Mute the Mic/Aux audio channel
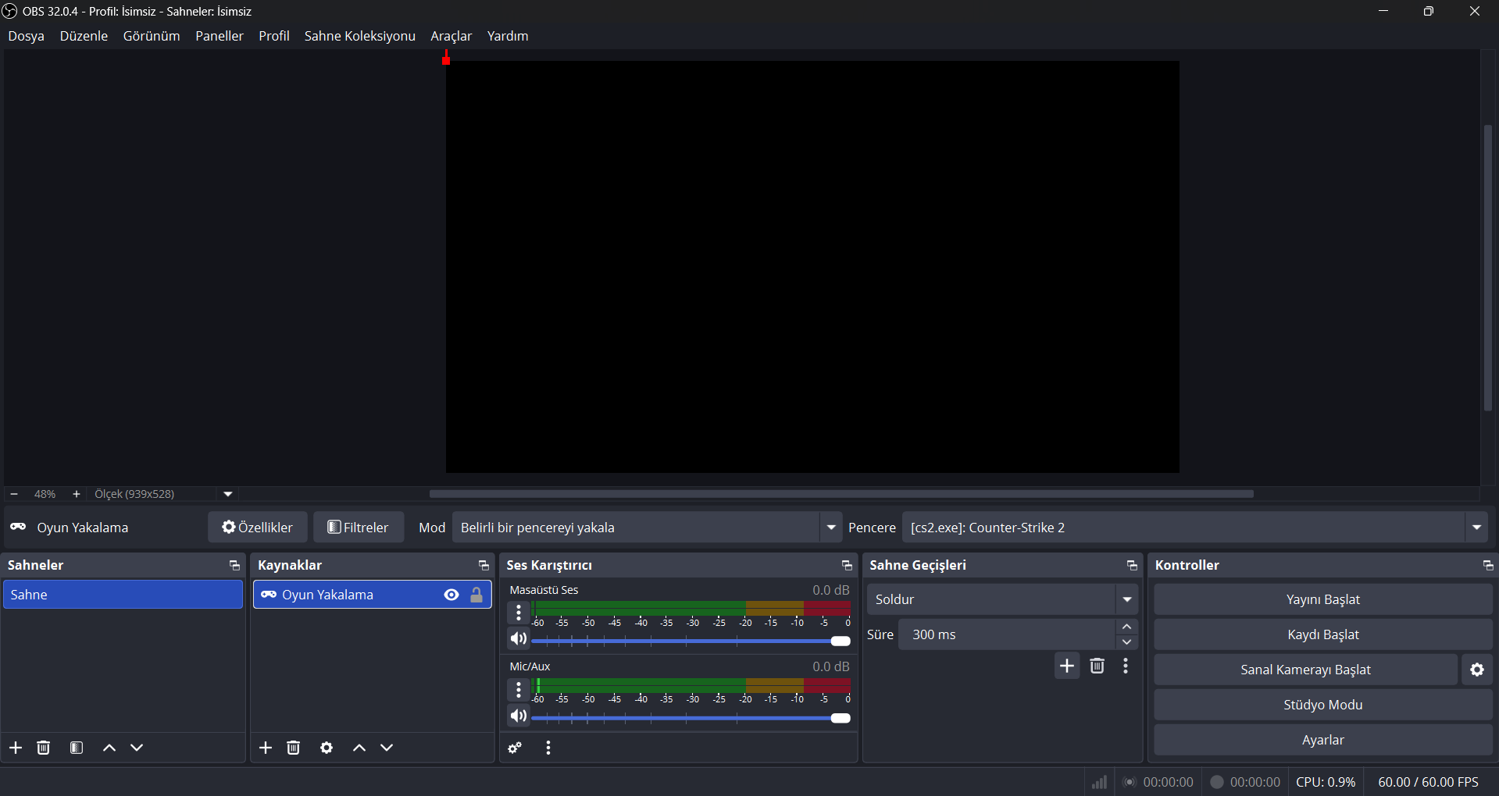The height and width of the screenshot is (796, 1499). pos(519,716)
